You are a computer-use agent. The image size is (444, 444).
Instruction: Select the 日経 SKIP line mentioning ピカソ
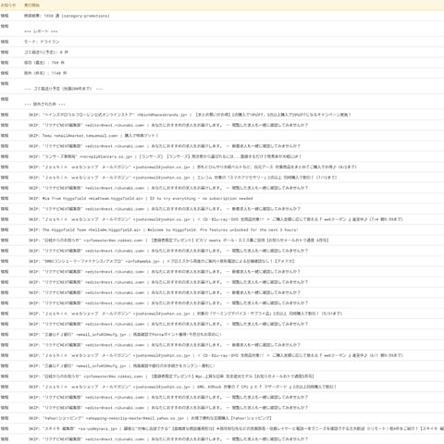pyautogui.click(x=222, y=240)
